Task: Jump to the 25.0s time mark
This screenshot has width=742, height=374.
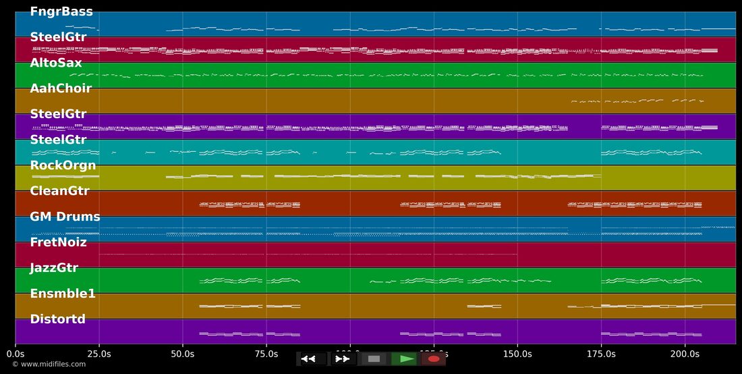Action: (x=99, y=354)
